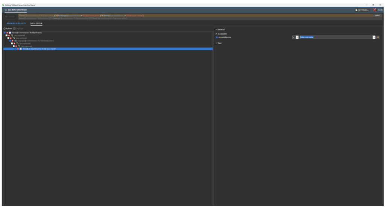Check the any-optional row directly below tabpage
The height and width of the screenshot is (207, 385).
pyautogui.click(x=12, y=43)
